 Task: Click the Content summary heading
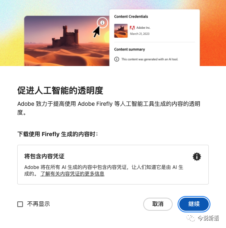pyautogui.click(x=130, y=49)
